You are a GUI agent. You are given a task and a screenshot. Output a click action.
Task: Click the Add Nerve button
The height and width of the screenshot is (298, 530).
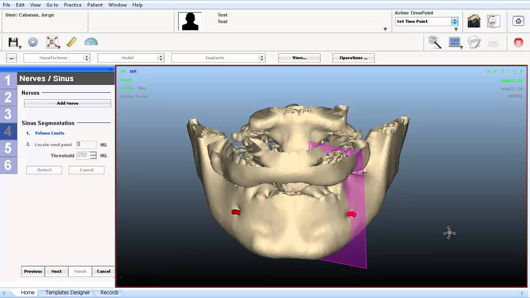67,103
